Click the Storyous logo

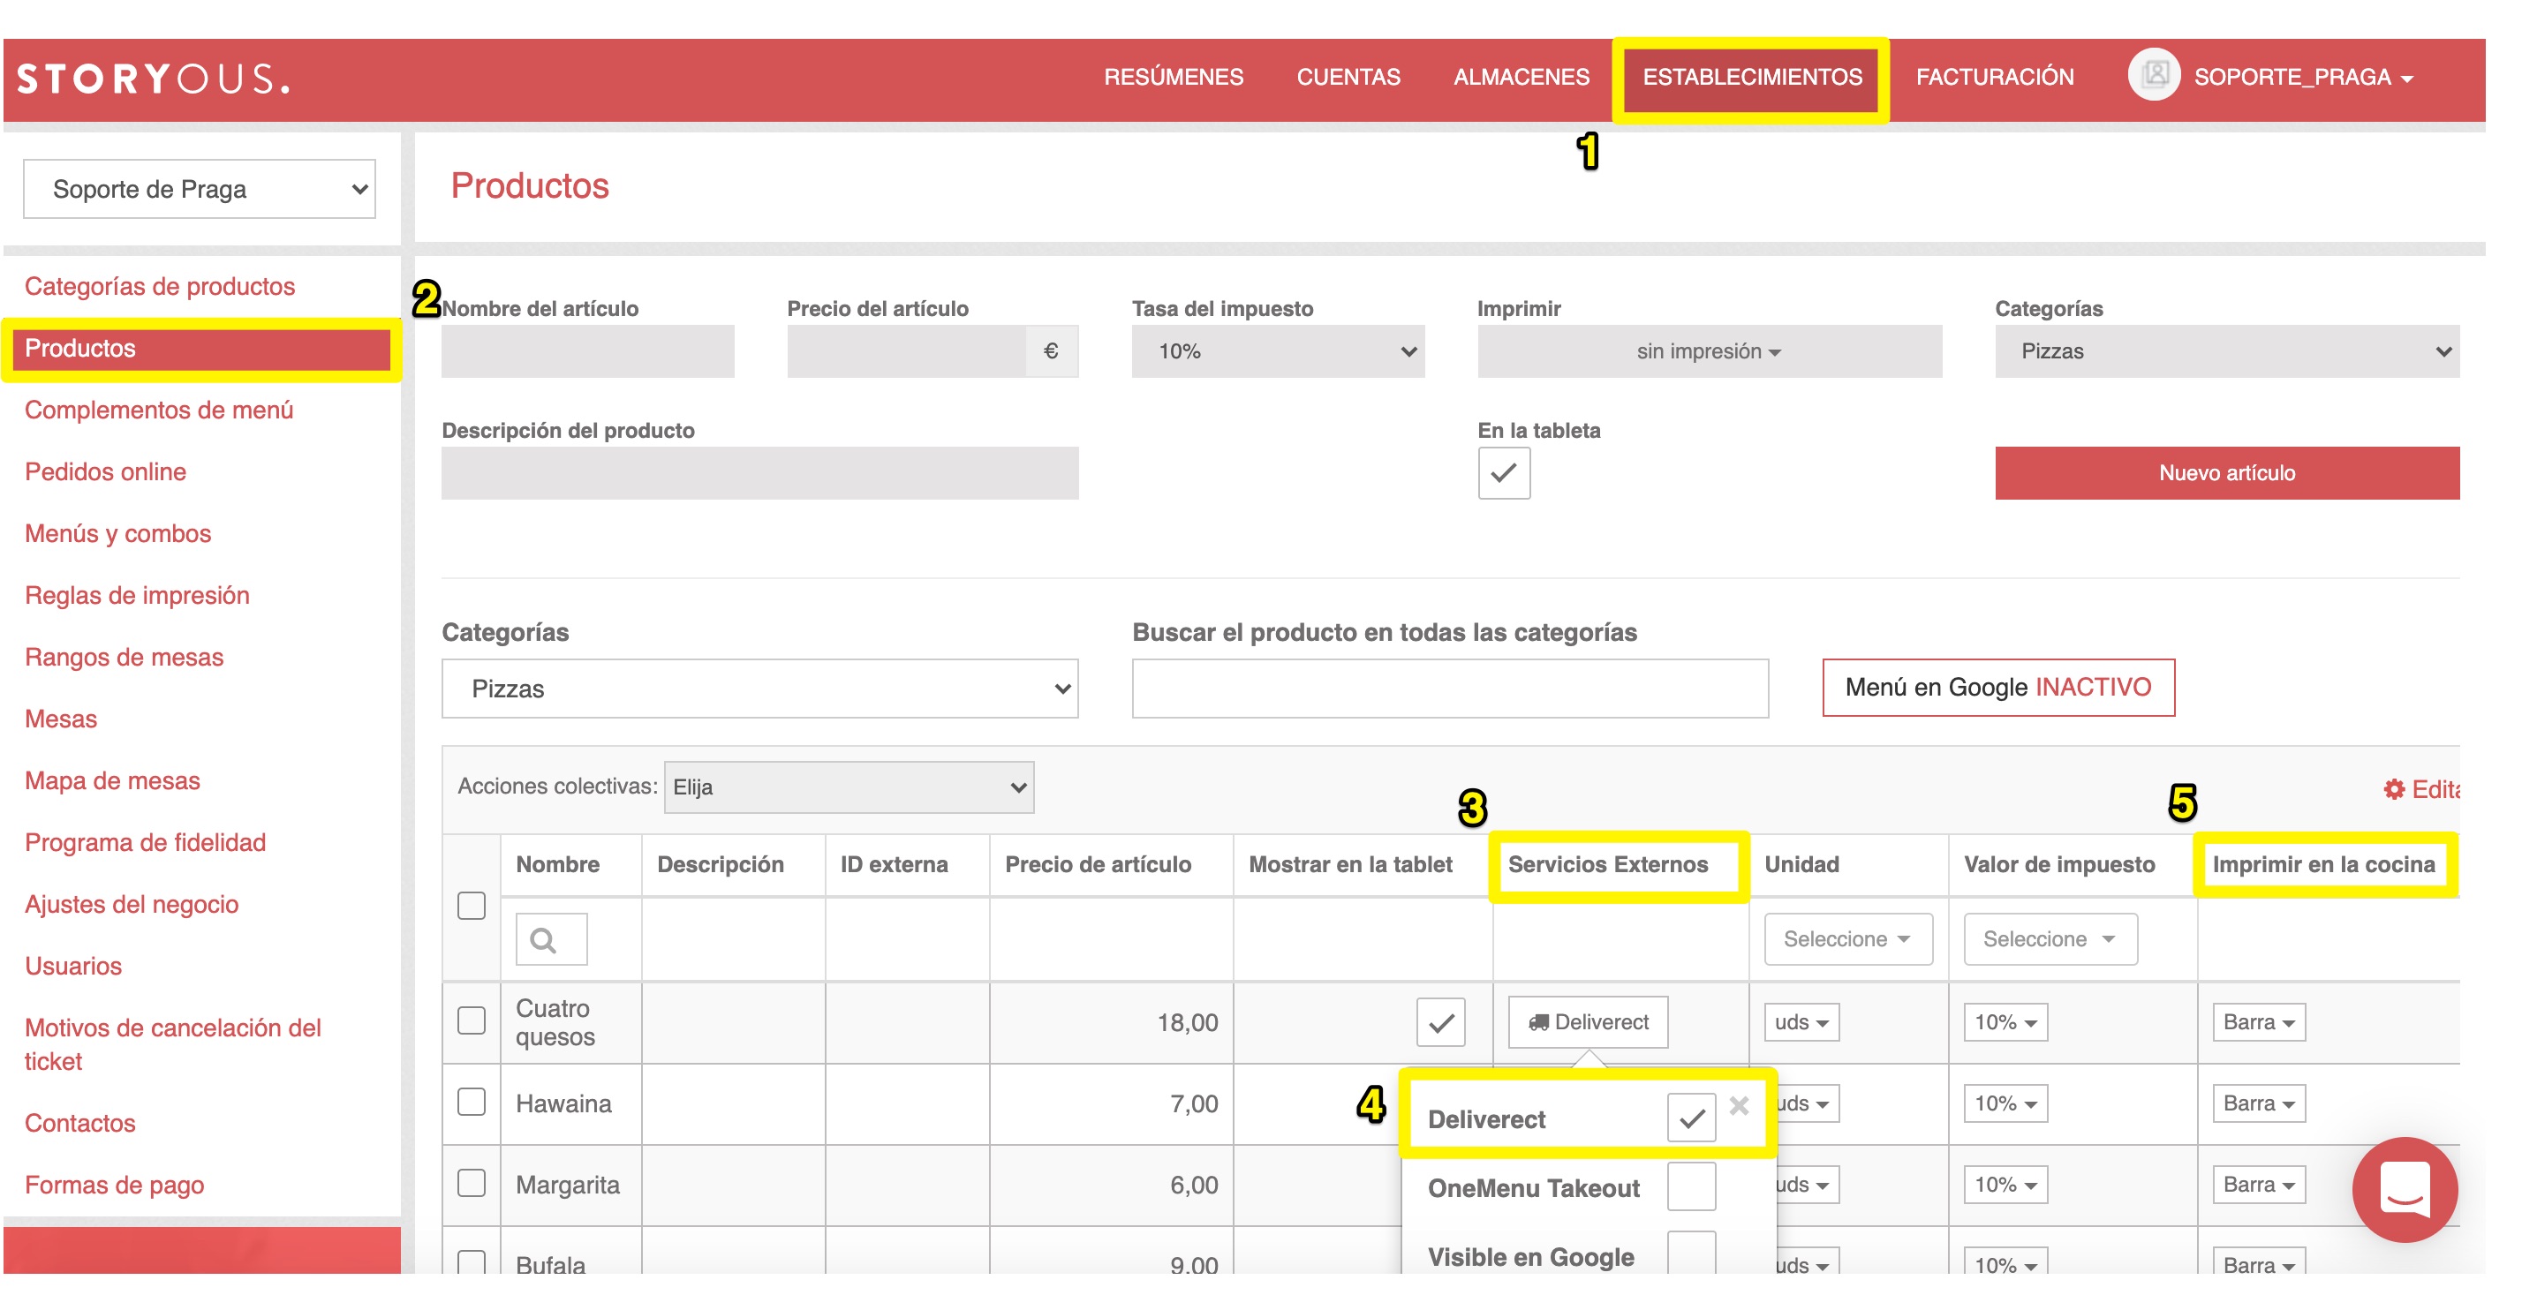154,79
